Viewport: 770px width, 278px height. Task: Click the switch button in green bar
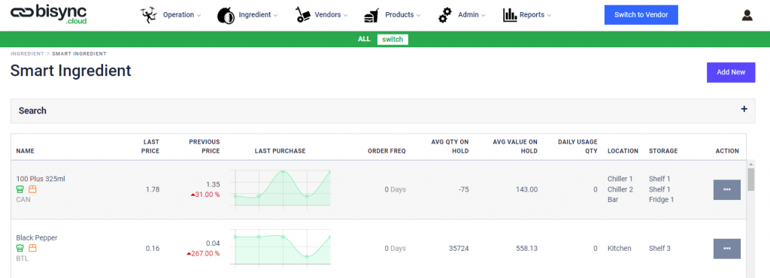tap(393, 39)
